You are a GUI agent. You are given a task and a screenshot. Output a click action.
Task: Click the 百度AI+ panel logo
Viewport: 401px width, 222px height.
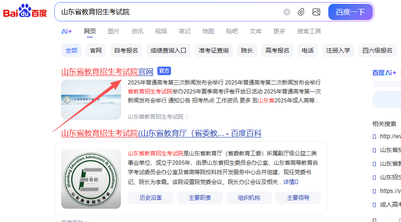(x=384, y=73)
